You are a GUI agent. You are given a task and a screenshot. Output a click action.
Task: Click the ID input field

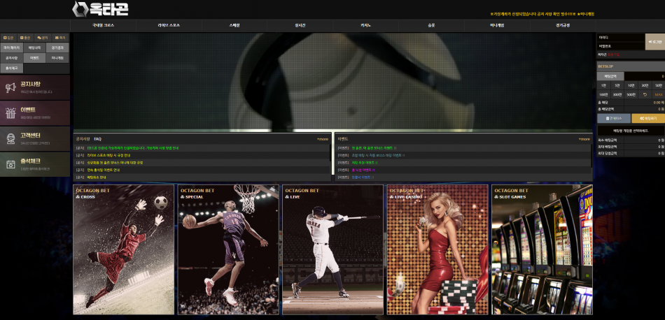click(621, 37)
